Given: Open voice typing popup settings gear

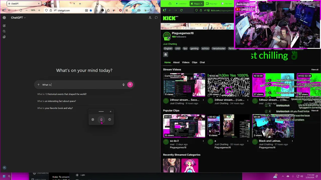Looking at the screenshot, I should click(x=93, y=119).
